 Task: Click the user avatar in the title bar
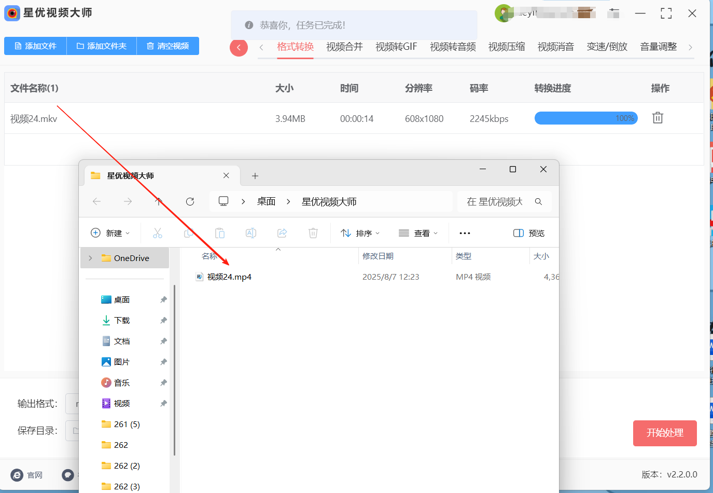click(503, 13)
